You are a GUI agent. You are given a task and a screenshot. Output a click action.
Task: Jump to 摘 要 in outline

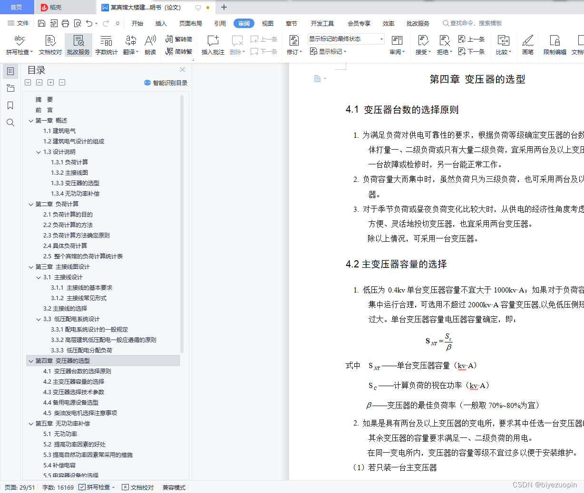click(x=44, y=100)
